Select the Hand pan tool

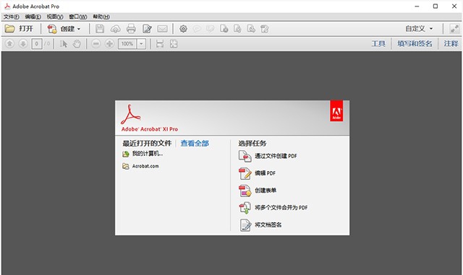[77, 44]
